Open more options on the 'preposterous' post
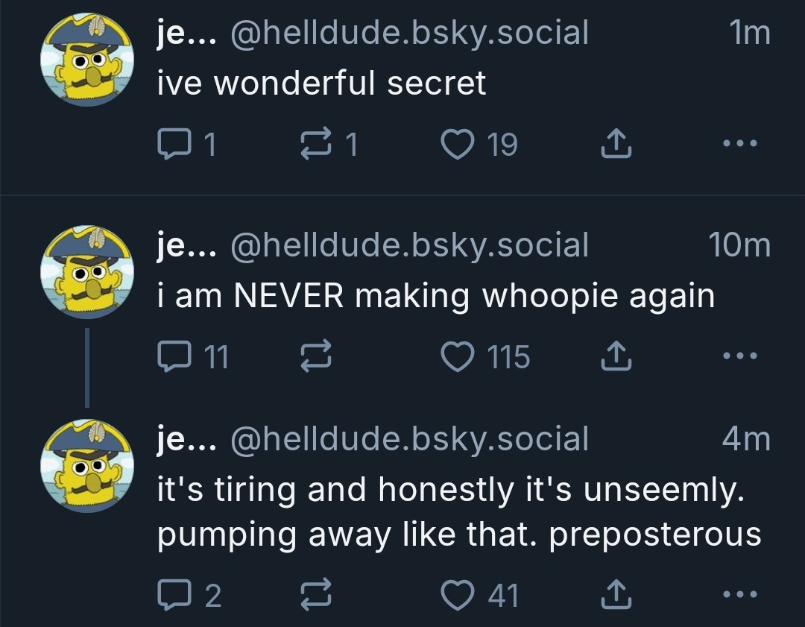Viewport: 805px width, 627px height. 740,594
